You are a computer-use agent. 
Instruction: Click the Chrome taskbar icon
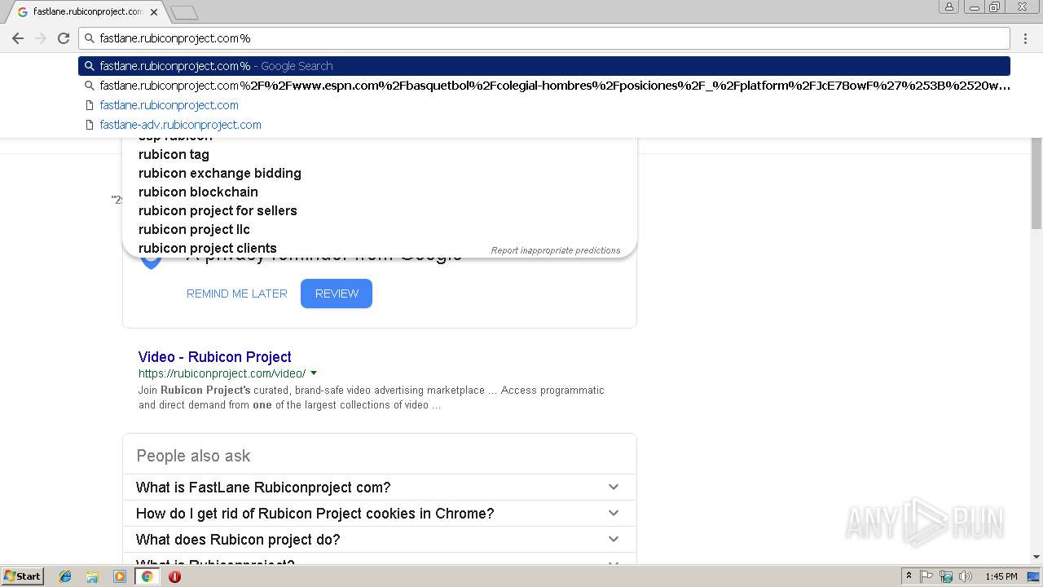tap(147, 576)
